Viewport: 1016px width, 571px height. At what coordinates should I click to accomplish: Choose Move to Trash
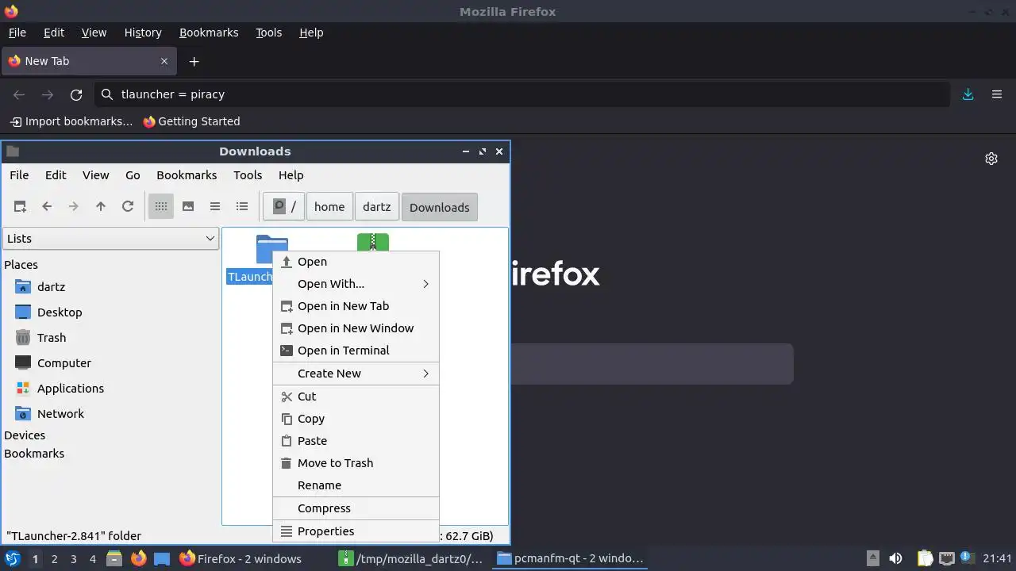[356, 463]
